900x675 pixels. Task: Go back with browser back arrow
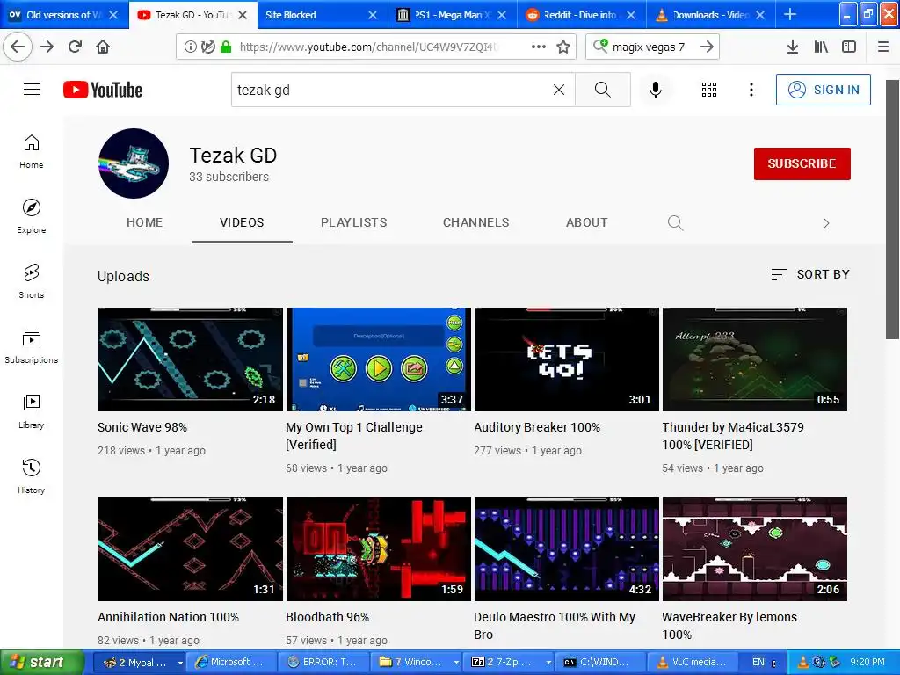pos(18,47)
